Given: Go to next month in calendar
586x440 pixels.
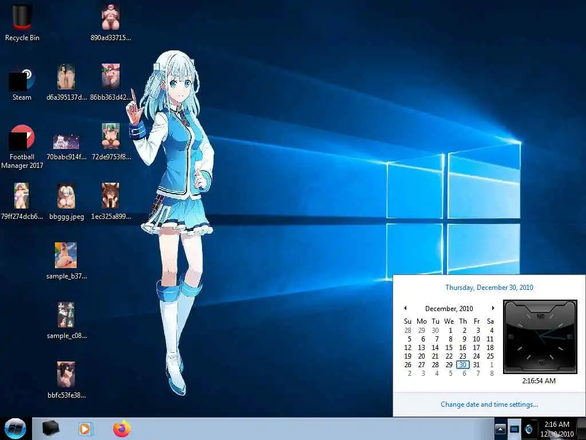Looking at the screenshot, I should click(493, 308).
